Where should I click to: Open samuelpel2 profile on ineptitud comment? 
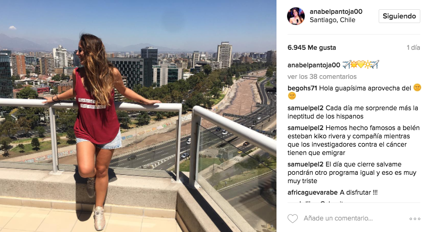306,108
